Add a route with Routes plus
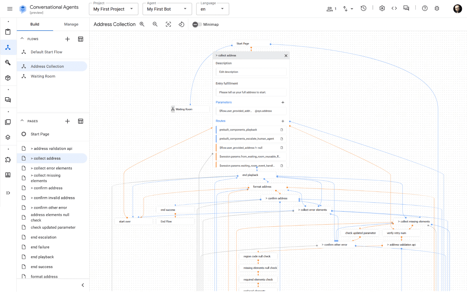The height and width of the screenshot is (292, 467). (x=283, y=121)
